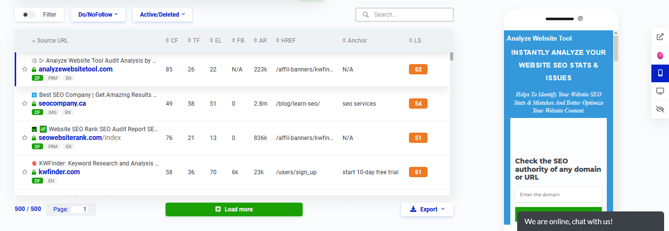Viewport: 669px width, 231px height.
Task: Hide the preview with eye-slash icon
Action: tap(660, 109)
